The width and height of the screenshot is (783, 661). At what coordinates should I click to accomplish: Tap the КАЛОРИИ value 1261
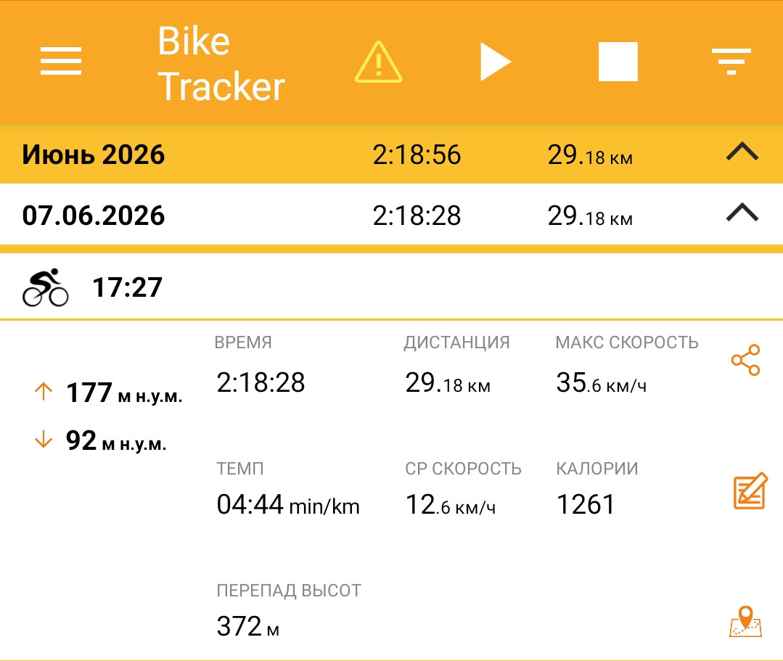pyautogui.click(x=585, y=504)
